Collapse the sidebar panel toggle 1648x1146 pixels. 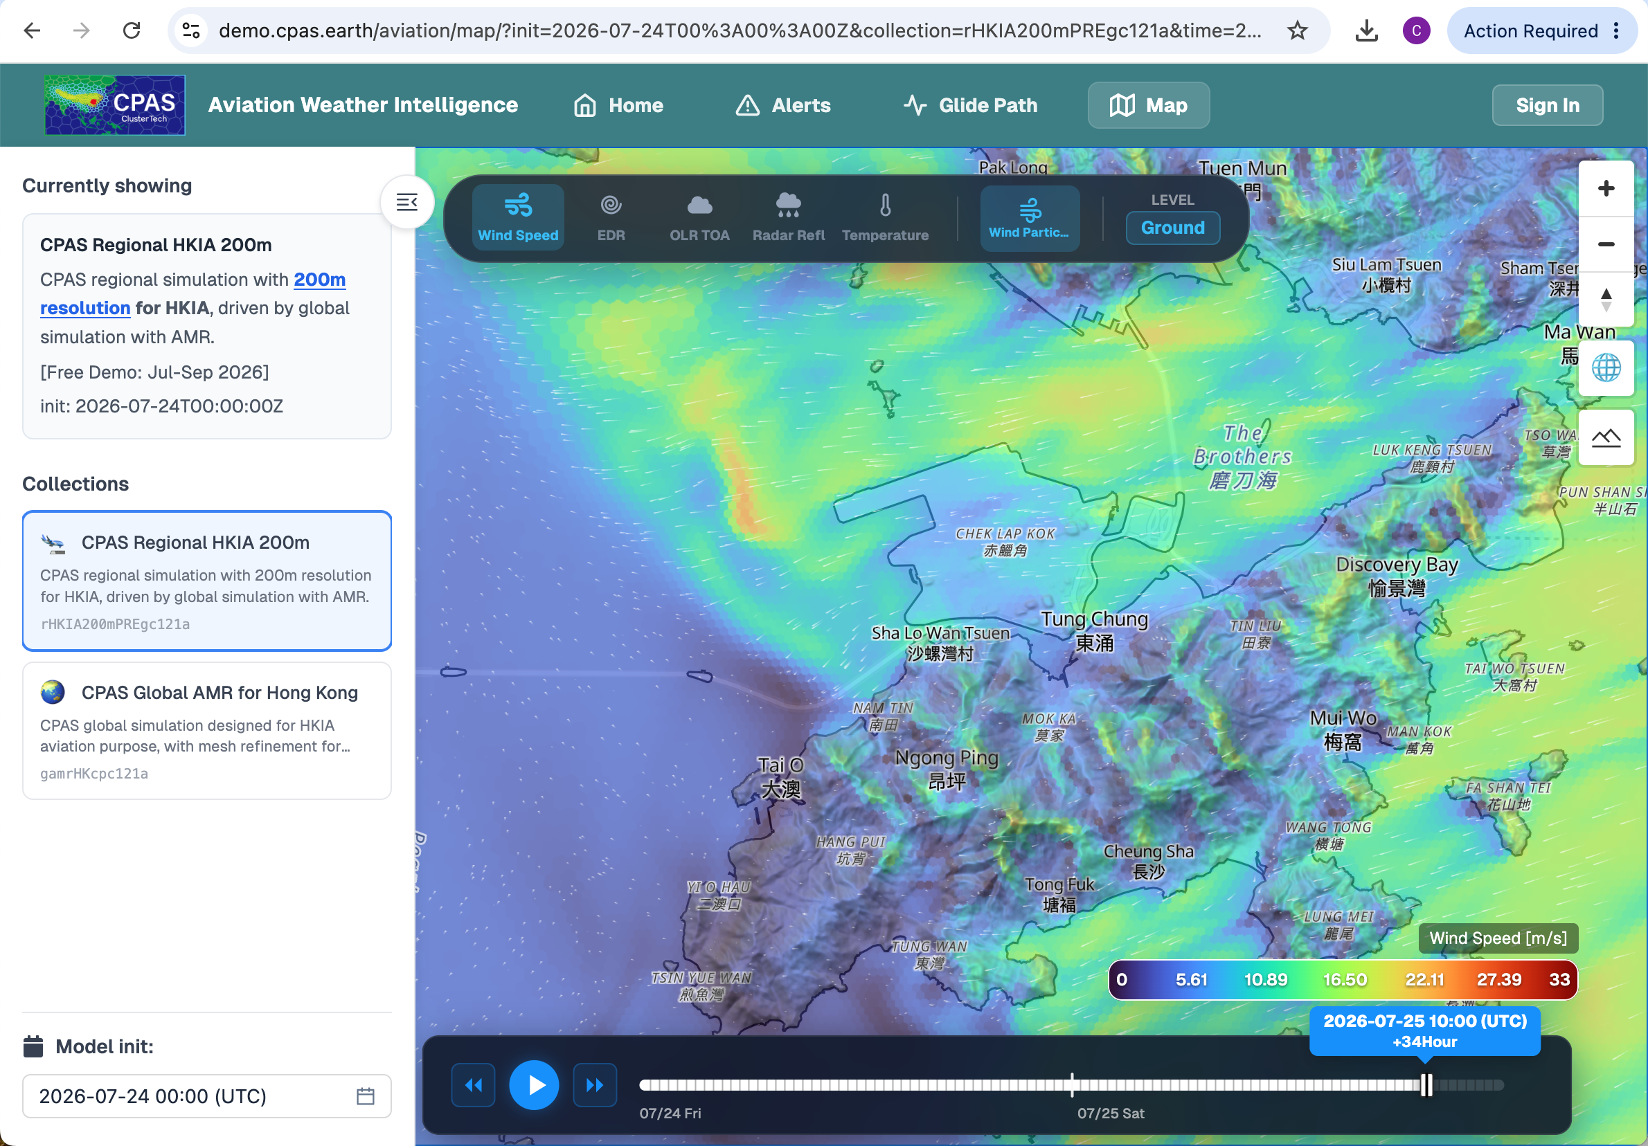pos(407,202)
